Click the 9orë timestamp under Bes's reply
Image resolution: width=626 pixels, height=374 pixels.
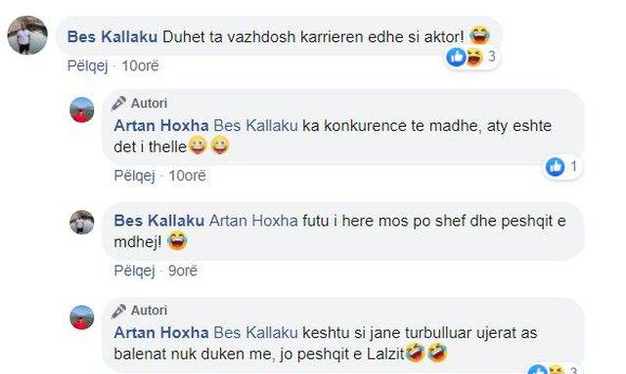point(183,270)
